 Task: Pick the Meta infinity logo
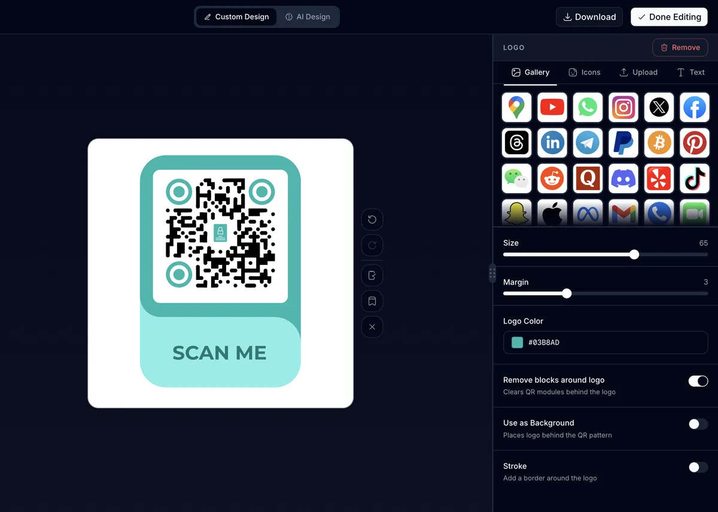[588, 212]
